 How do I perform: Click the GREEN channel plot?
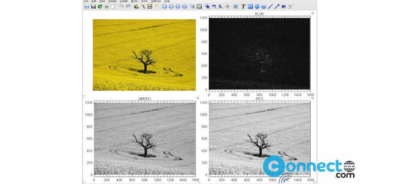click(144, 139)
